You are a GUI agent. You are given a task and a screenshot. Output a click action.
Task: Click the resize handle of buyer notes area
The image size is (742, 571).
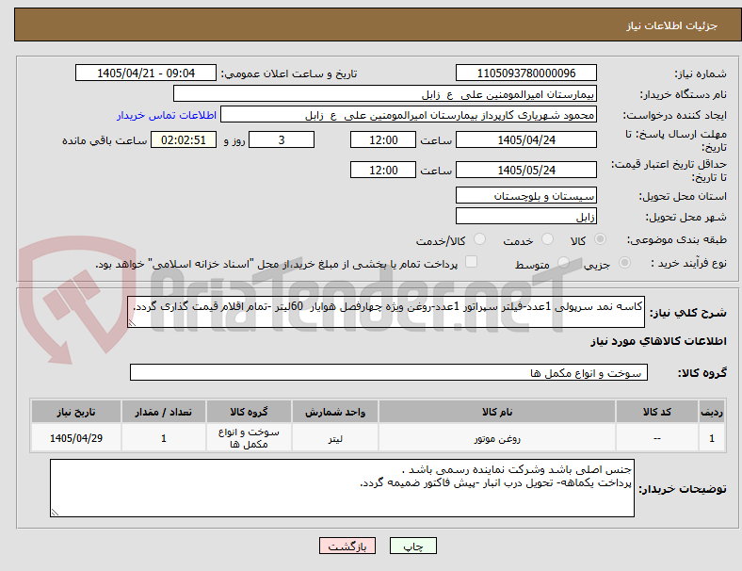click(x=55, y=513)
